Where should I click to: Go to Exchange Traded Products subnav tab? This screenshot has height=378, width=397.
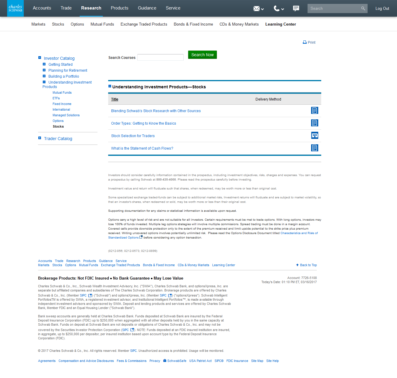click(x=144, y=24)
